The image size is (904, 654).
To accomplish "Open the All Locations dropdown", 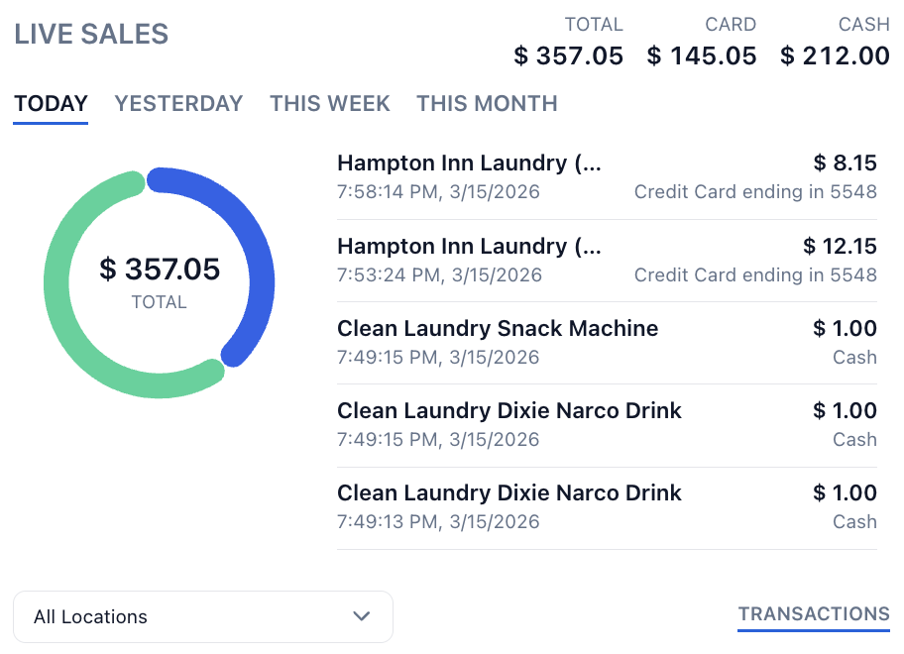I will coord(202,616).
